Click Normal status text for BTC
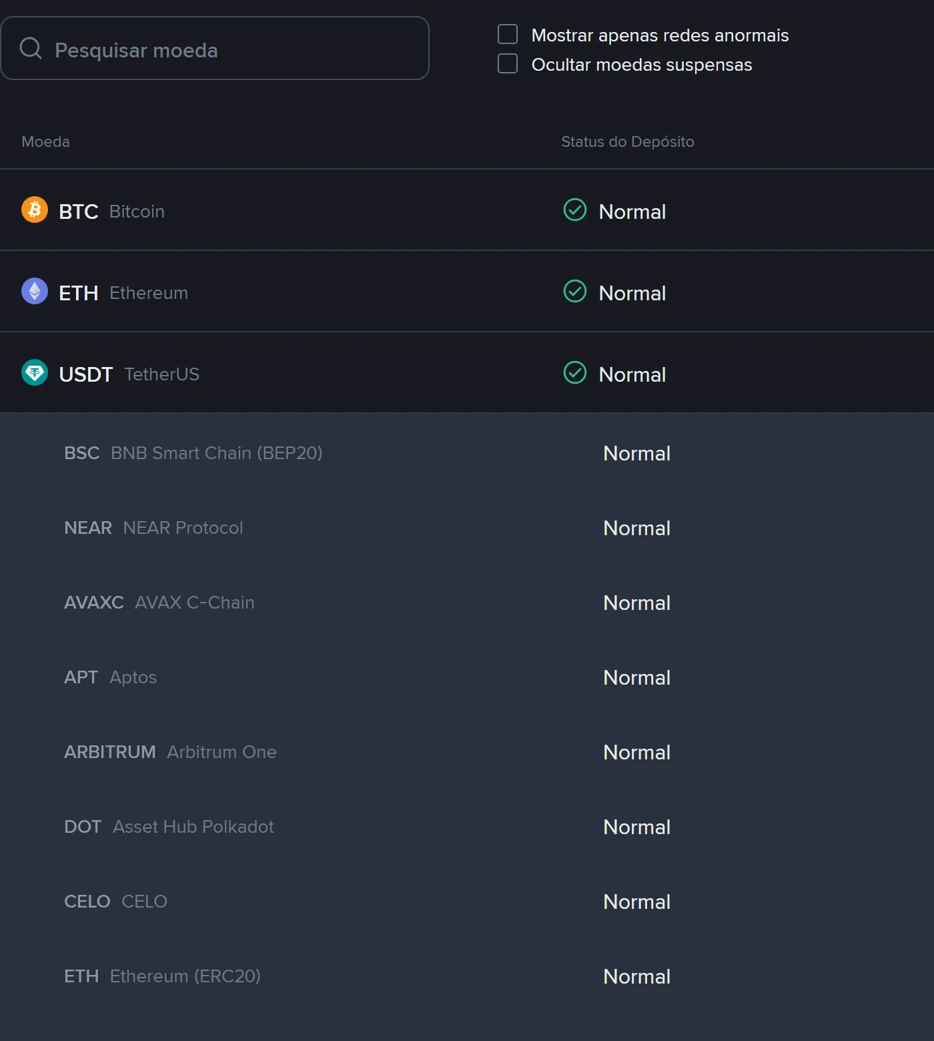Viewport: 934px width, 1041px height. [632, 212]
